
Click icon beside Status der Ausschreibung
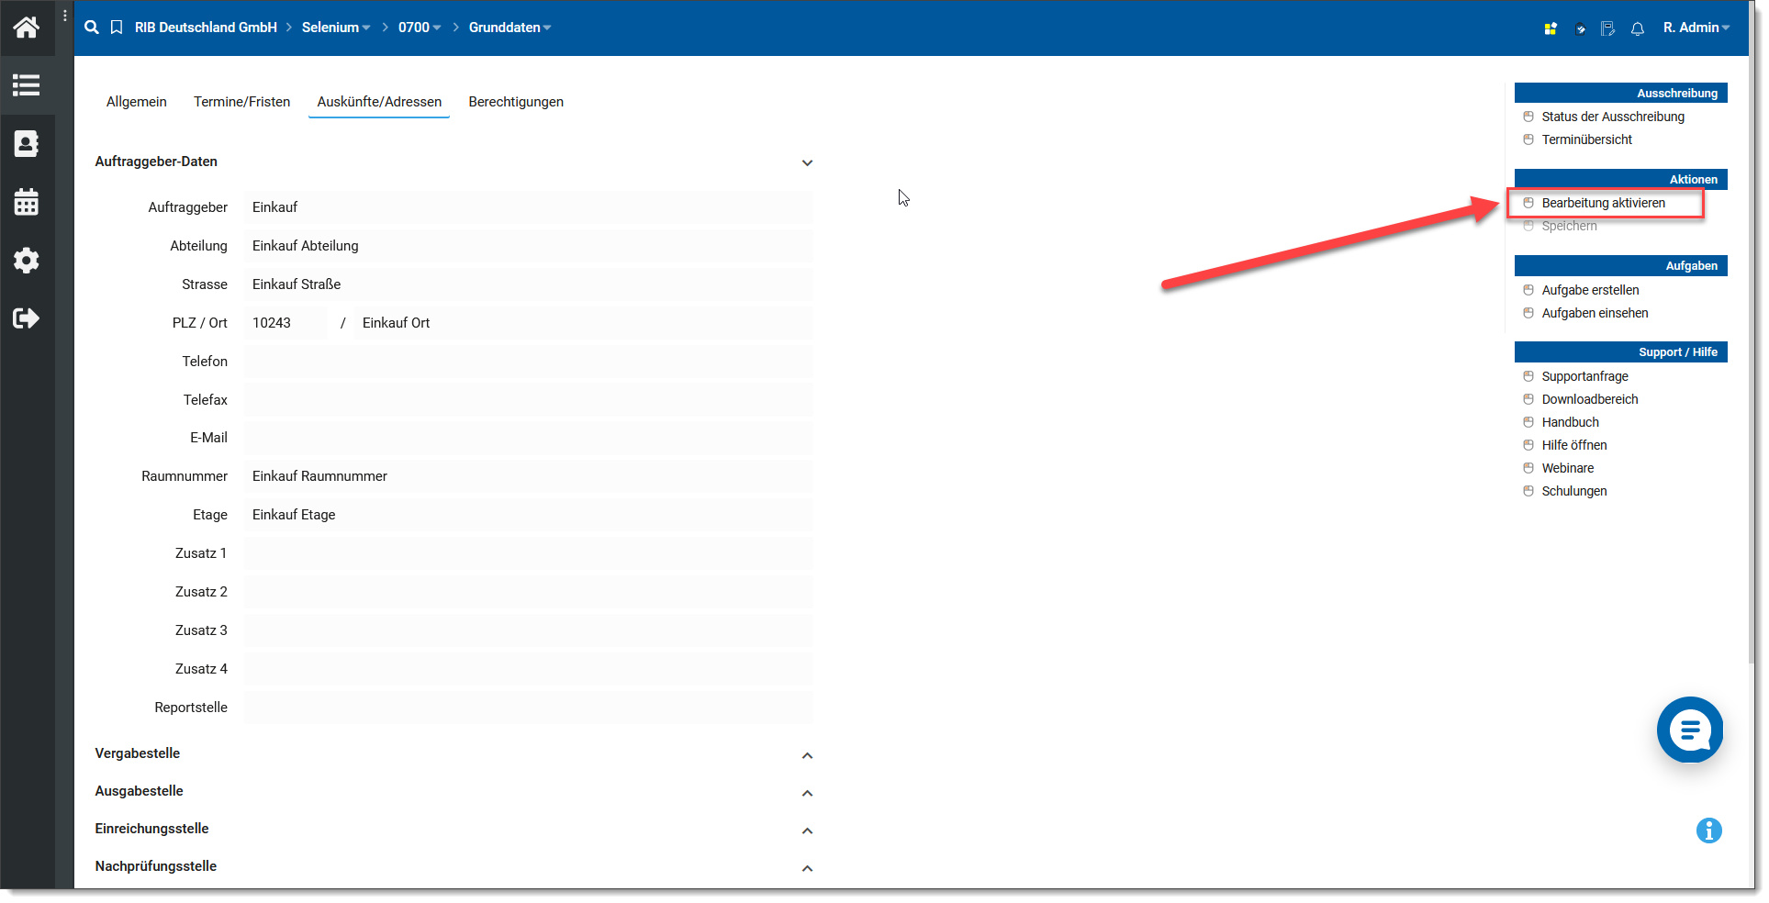[1528, 117]
